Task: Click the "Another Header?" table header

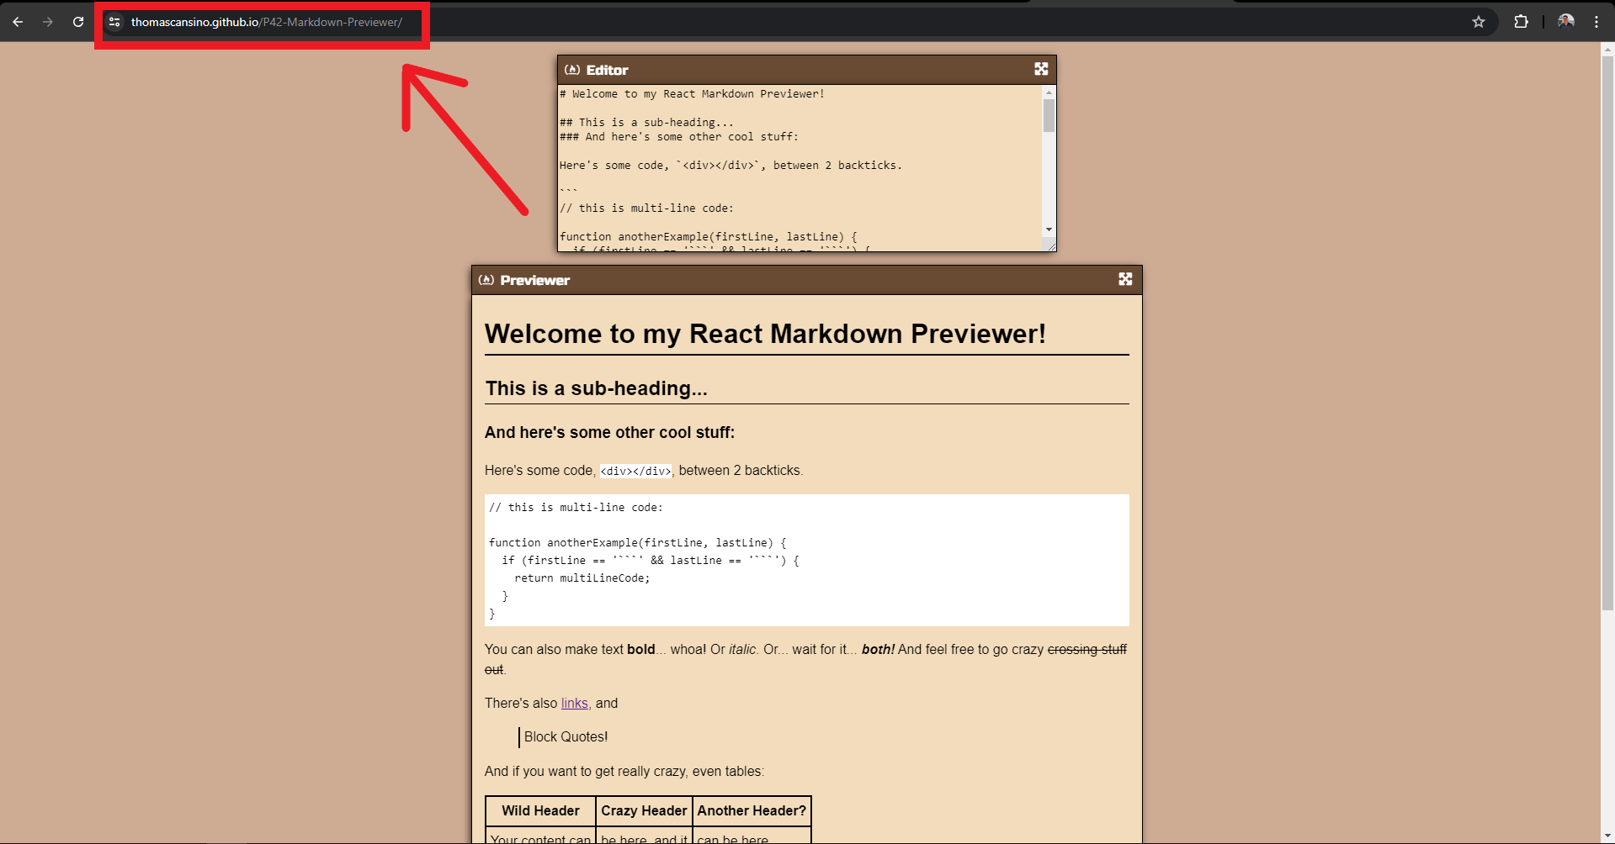Action: point(752,810)
